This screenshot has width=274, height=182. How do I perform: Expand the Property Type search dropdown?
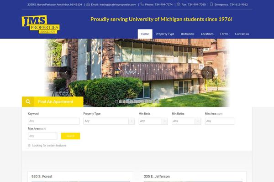(109, 121)
